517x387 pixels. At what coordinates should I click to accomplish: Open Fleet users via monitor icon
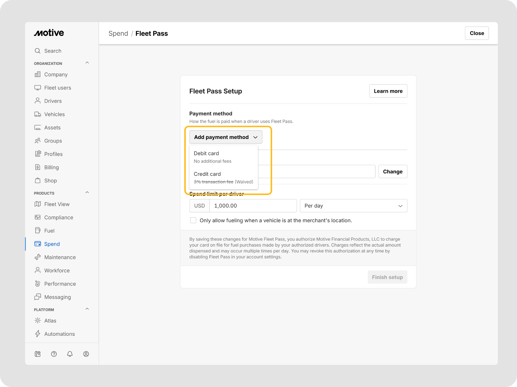(38, 88)
